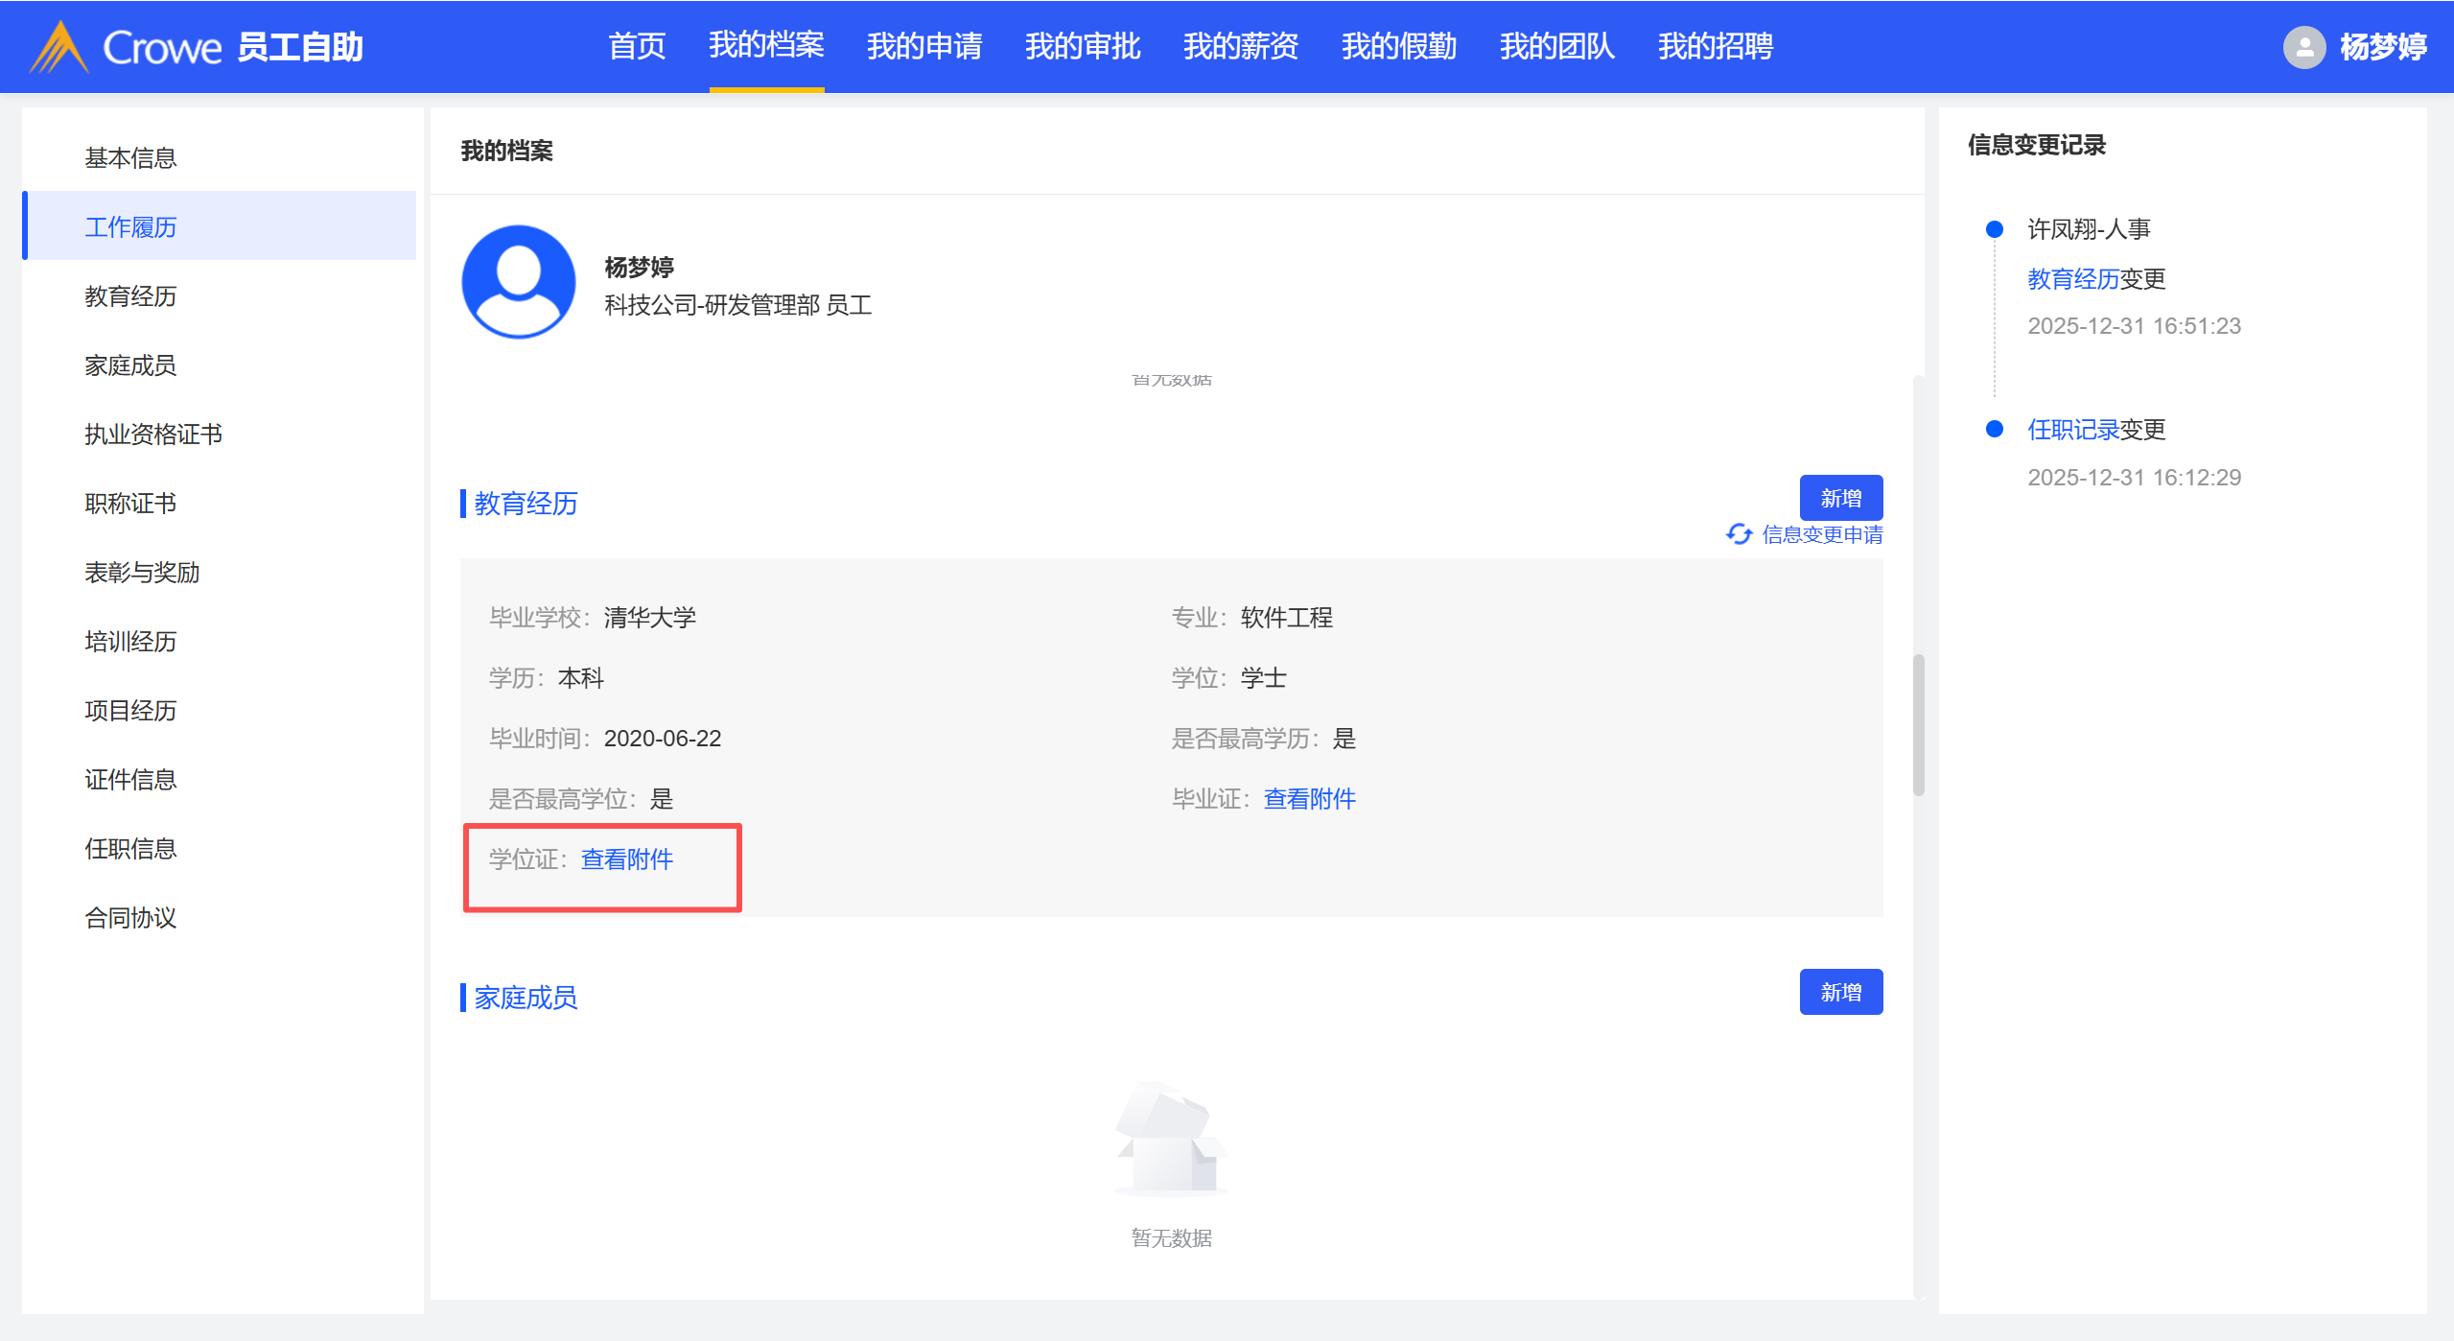The width and height of the screenshot is (2454, 1341).
Task: Select 执业资格证书 in the sidebar
Action: pos(153,434)
